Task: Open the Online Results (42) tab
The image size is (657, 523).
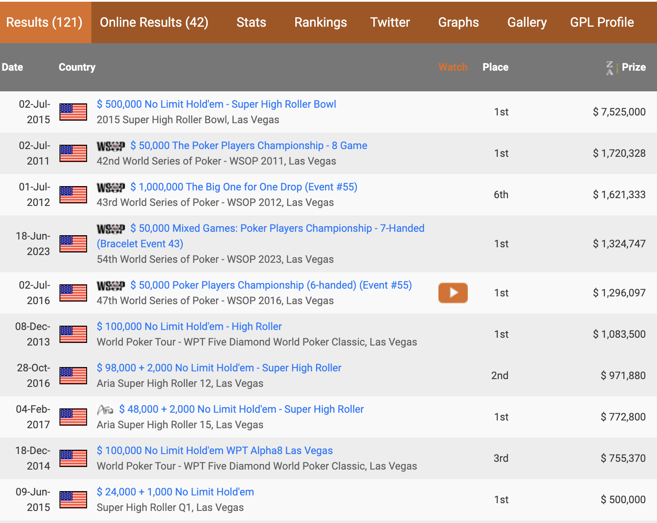Action: 154,22
